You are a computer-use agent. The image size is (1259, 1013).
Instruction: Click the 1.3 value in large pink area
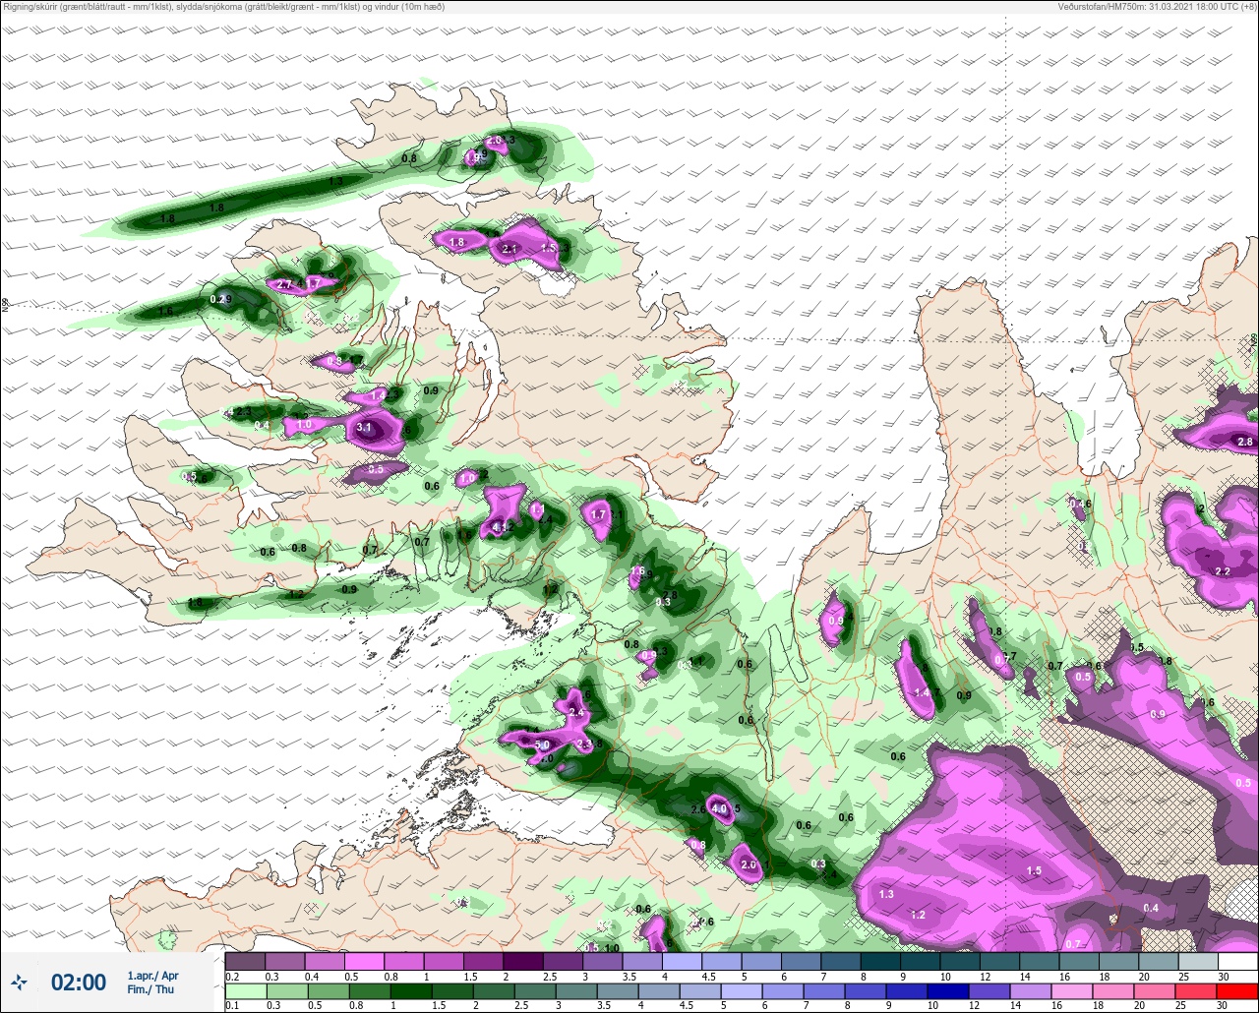click(x=886, y=894)
